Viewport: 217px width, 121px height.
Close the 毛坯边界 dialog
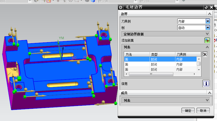(x=211, y=7)
